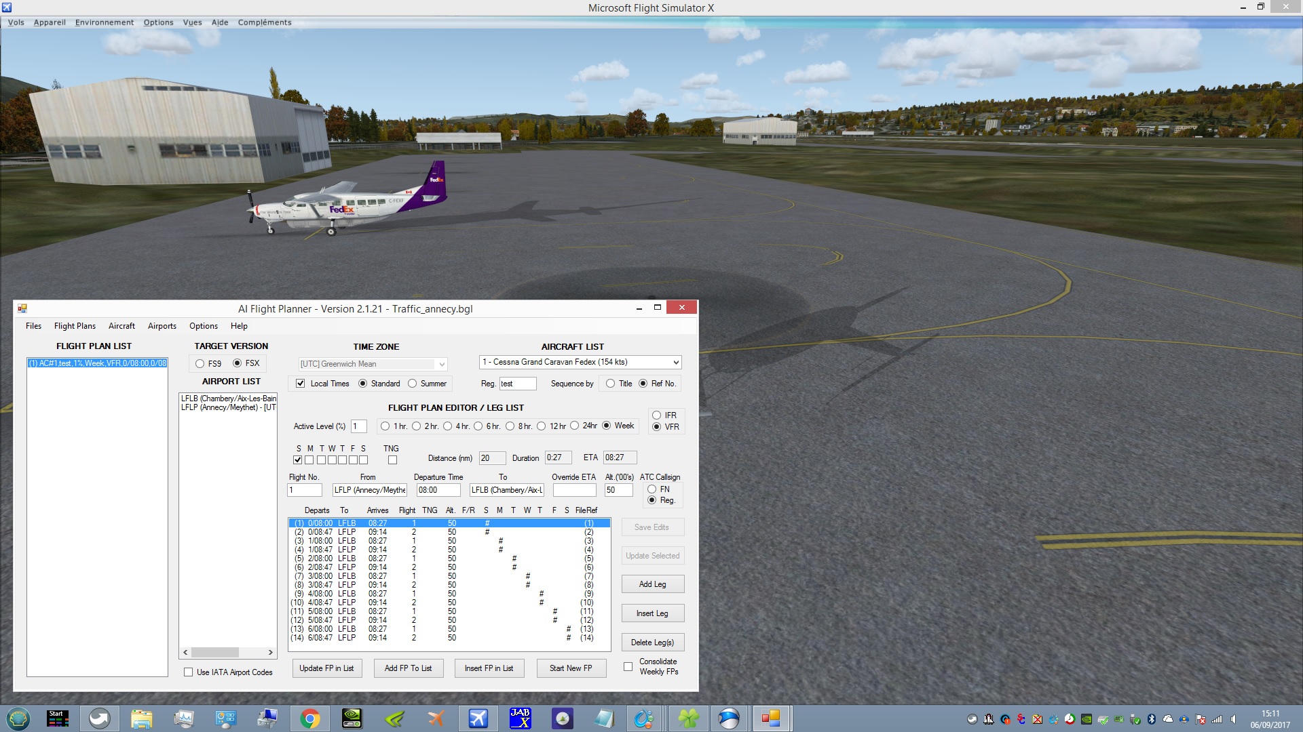Open the blue sphere browser taskbar icon
Image resolution: width=1303 pixels, height=732 pixels.
coord(728,718)
